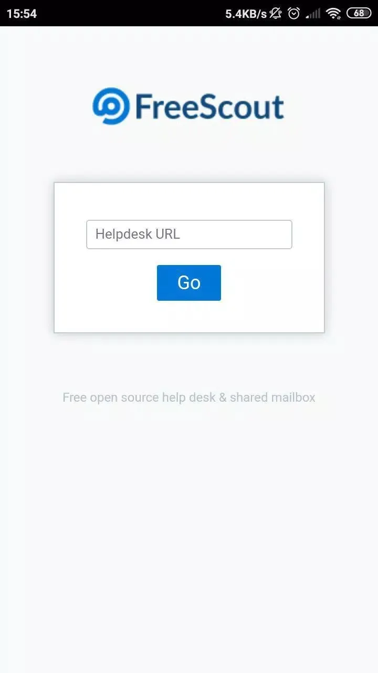Tap the battery indicator showing 68
Viewport: 378px width, 673px height.
(359, 13)
